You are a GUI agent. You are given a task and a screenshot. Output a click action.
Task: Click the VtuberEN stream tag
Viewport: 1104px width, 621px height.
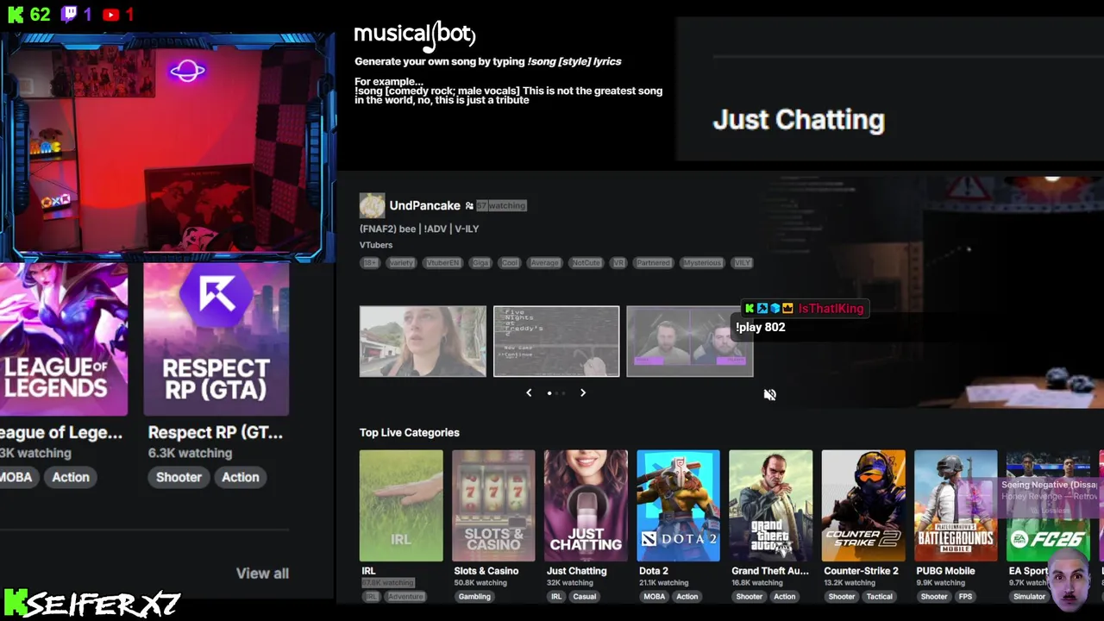point(442,263)
